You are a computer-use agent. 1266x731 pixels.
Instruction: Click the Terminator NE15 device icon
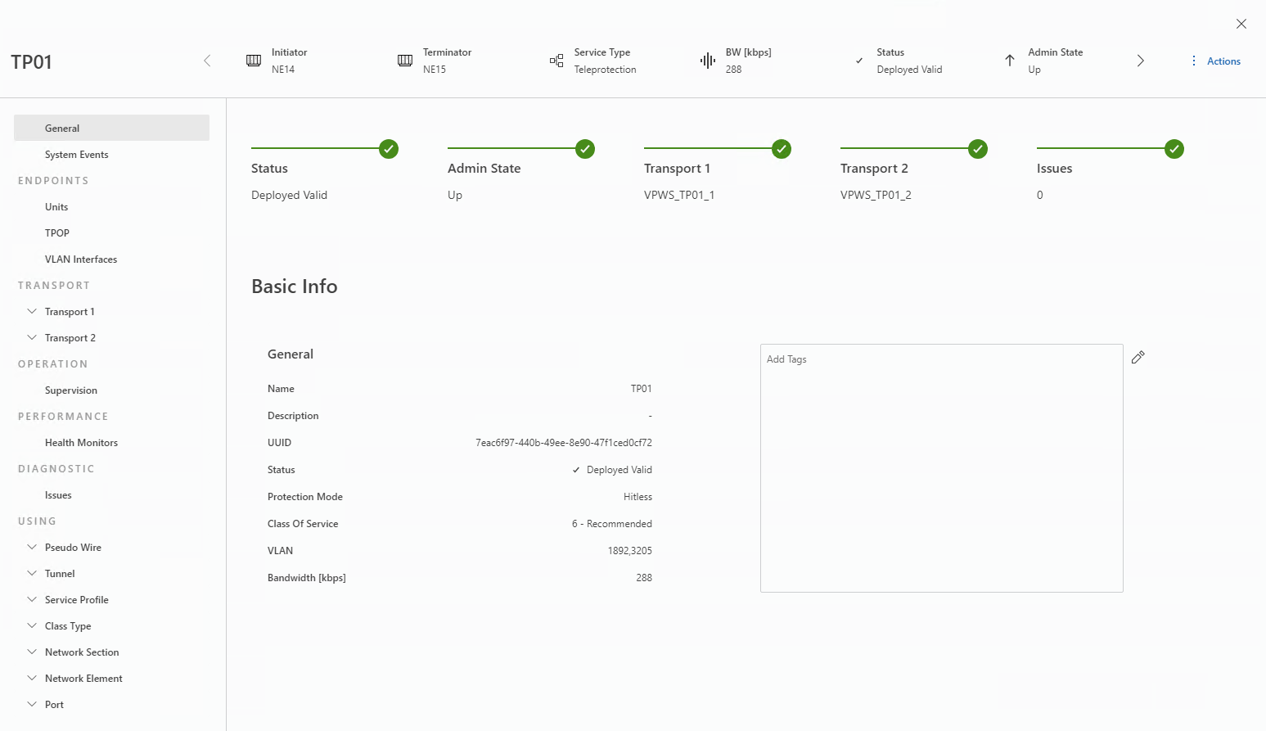pos(405,61)
